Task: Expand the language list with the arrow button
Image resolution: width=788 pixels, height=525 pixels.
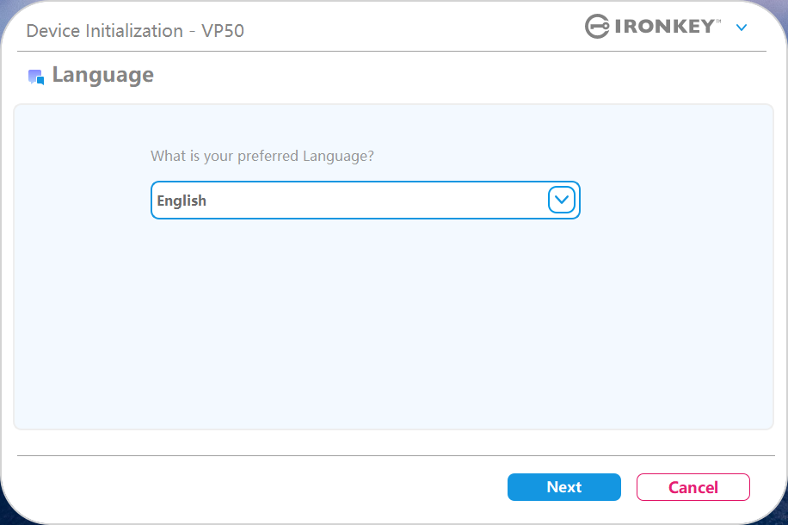Action: [562, 201]
